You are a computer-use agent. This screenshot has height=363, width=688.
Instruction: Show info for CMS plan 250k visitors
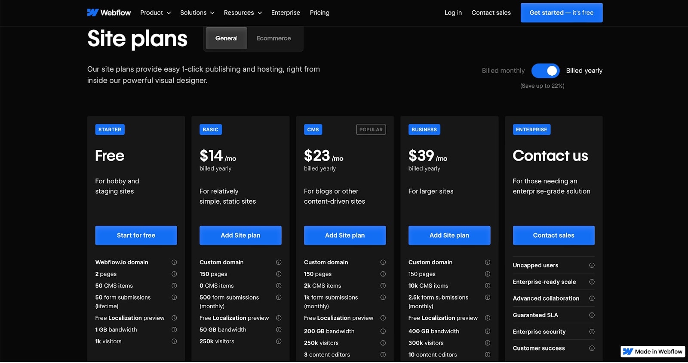pyautogui.click(x=383, y=343)
